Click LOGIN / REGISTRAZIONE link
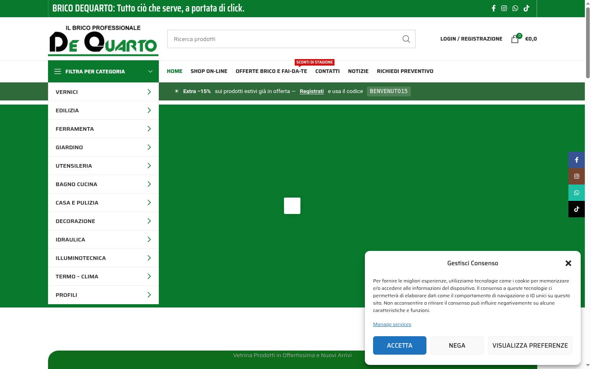 [x=471, y=39]
